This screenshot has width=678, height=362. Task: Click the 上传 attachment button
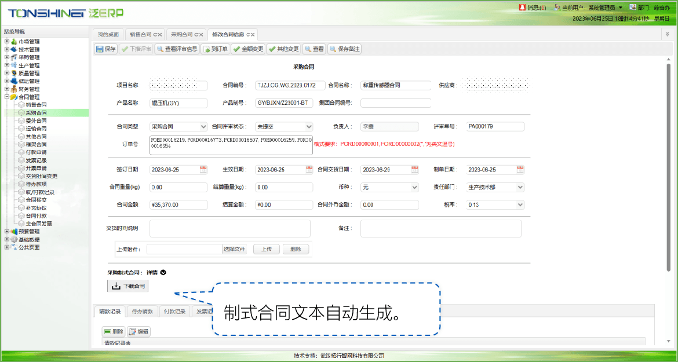tap(266, 249)
